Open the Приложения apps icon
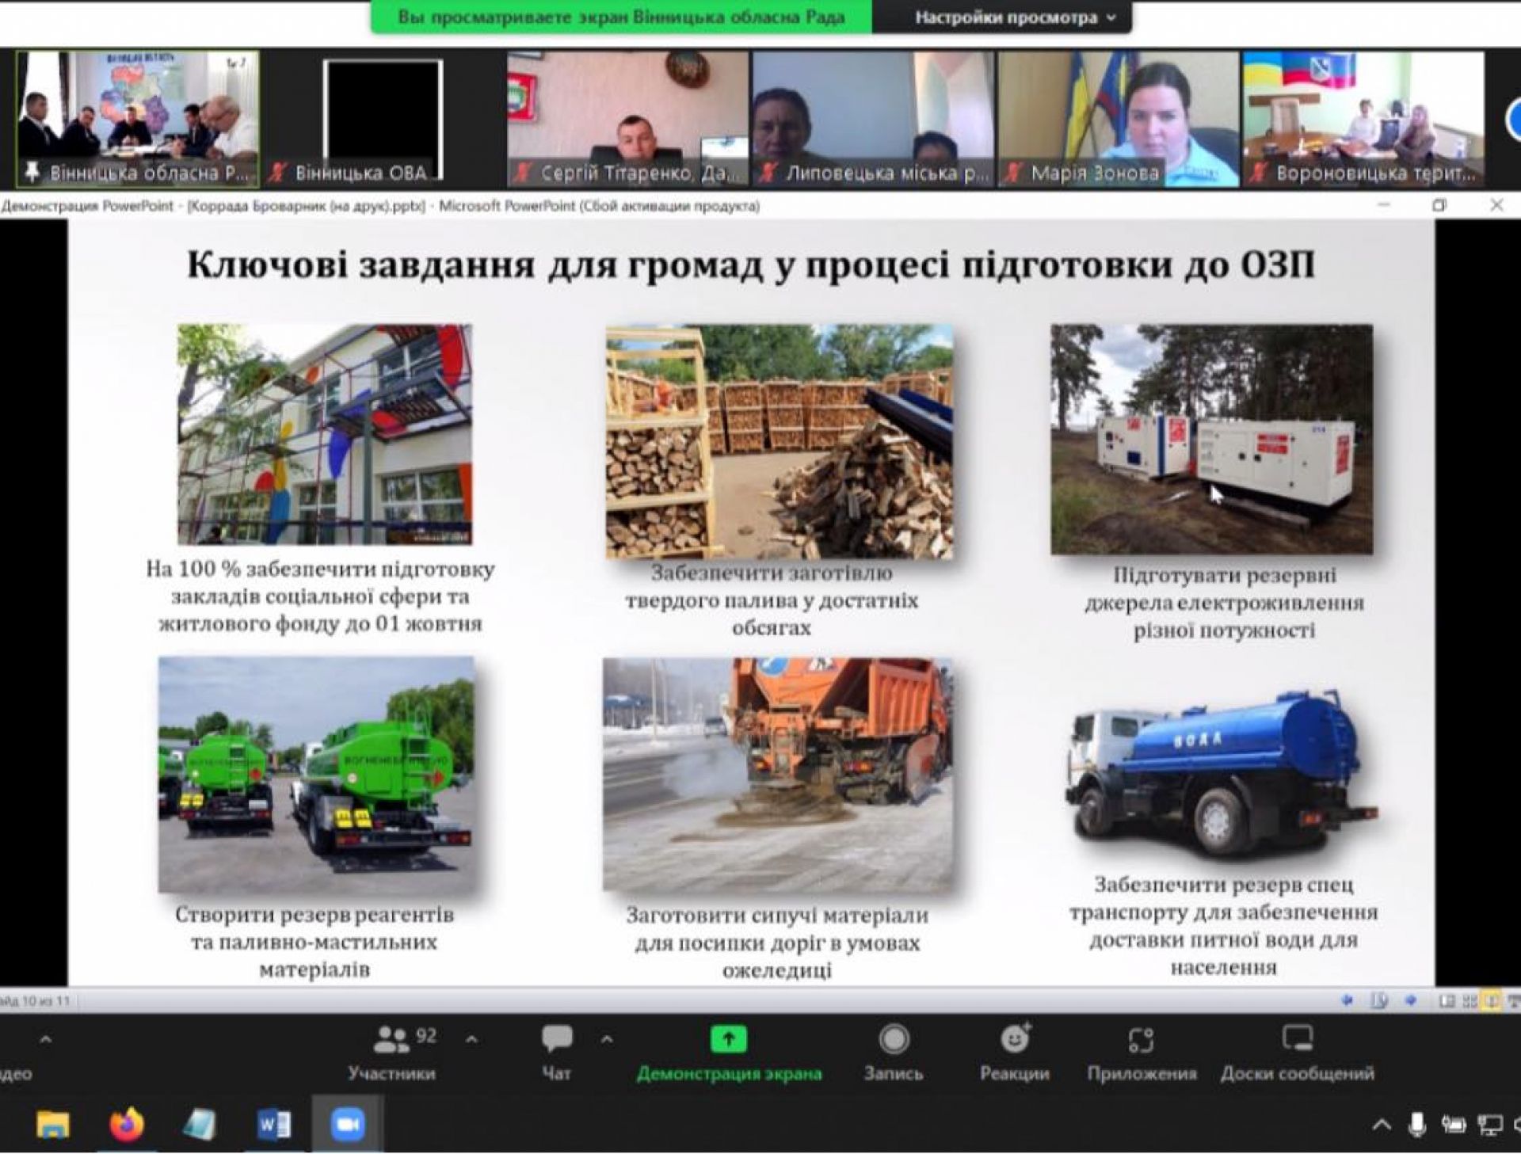 (1141, 1039)
